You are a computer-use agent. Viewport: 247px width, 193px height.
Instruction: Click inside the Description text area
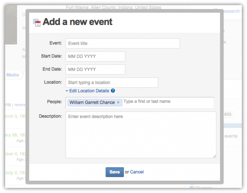click(x=141, y=135)
